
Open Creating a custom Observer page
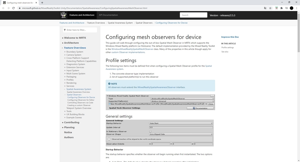point(79,105)
